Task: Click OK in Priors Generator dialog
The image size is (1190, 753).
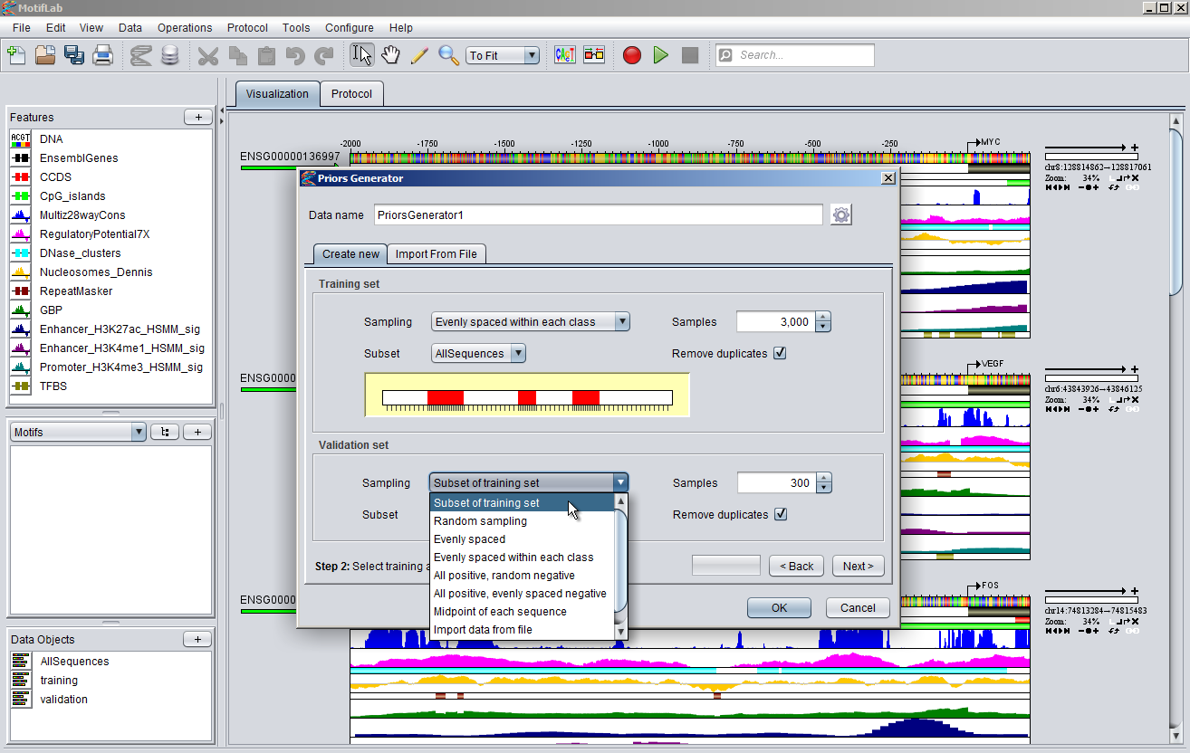Action: pos(779,608)
